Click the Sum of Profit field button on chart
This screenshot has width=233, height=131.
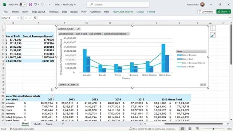click(x=95, y=34)
